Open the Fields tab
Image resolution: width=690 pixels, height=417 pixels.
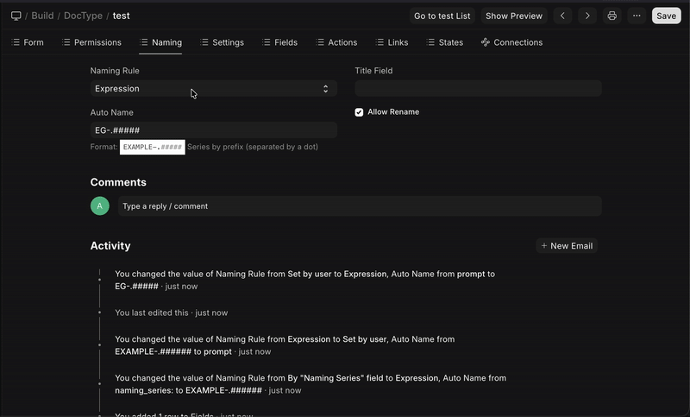pos(279,42)
